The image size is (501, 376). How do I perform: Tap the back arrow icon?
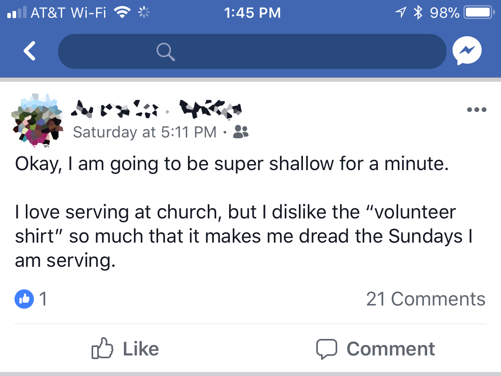tap(30, 51)
